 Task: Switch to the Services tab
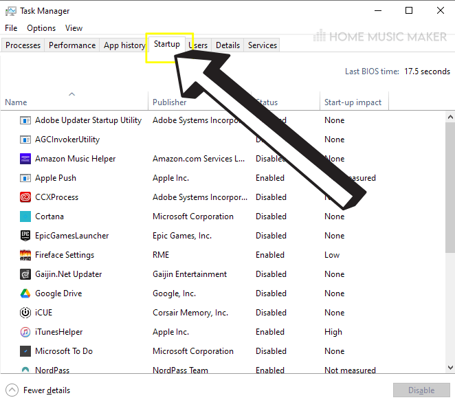click(x=263, y=45)
